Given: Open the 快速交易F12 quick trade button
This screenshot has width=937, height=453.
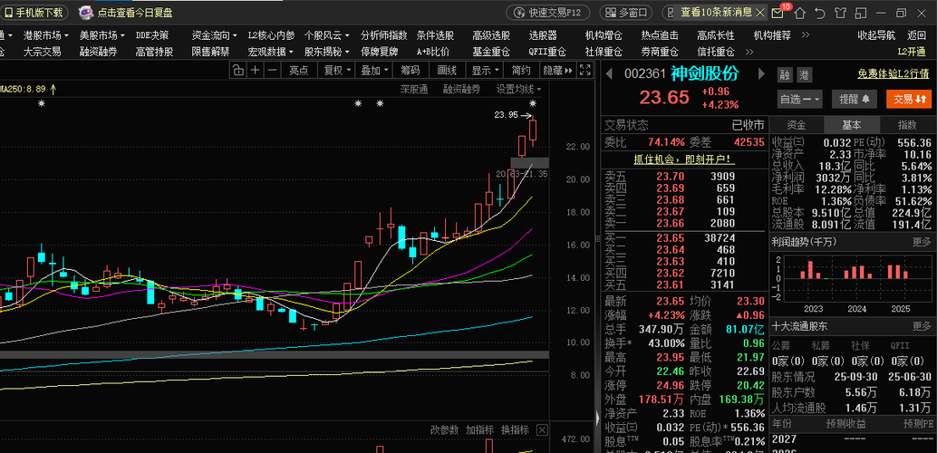Looking at the screenshot, I should (548, 13).
